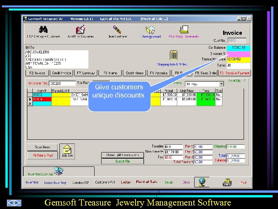This screenshot has width=278, height=209.
Task: Click Close in bottom bar
Action: 186,182
